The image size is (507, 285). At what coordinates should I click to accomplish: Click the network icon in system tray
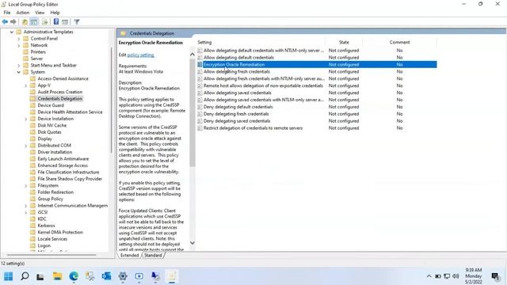pyautogui.click(x=447, y=276)
